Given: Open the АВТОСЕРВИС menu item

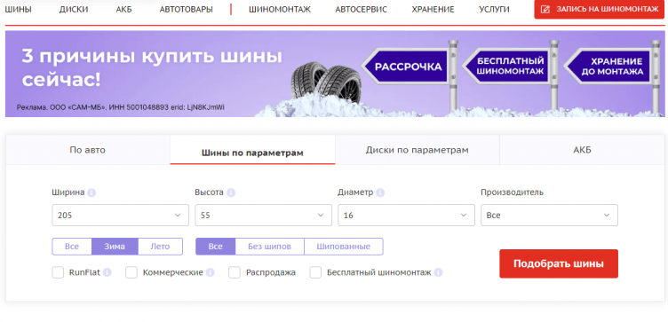Looking at the screenshot, I should [x=362, y=10].
